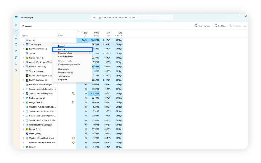Image resolution: width=261 pixels, height=163 pixels.
Task: Click the 12.9% CPU cell for nvgwls
Action: 82,40
